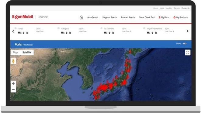This screenshot has height=113, width=201.
Task: Click the Kii Area Ports name
Action: 109,29
